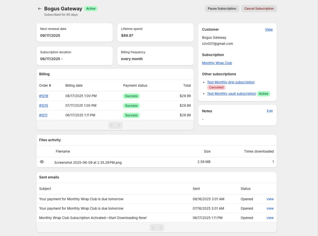
Task: Click the Order # column header
Action: pos(45,86)
